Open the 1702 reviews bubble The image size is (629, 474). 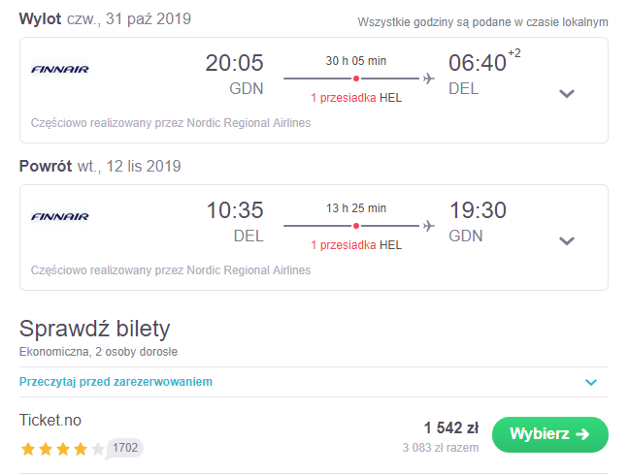pyautogui.click(x=125, y=448)
